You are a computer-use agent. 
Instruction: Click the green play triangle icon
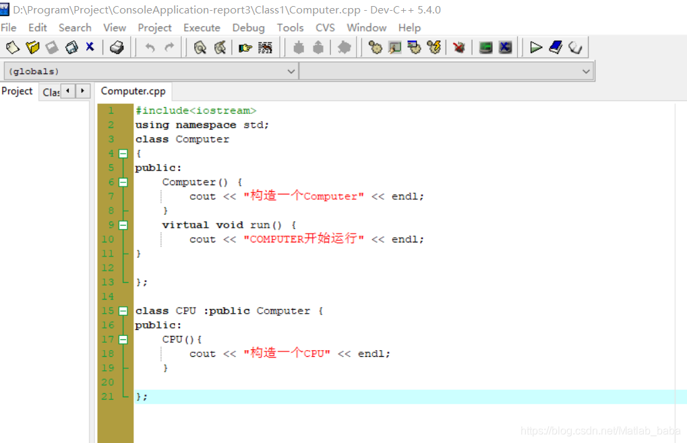coord(536,47)
